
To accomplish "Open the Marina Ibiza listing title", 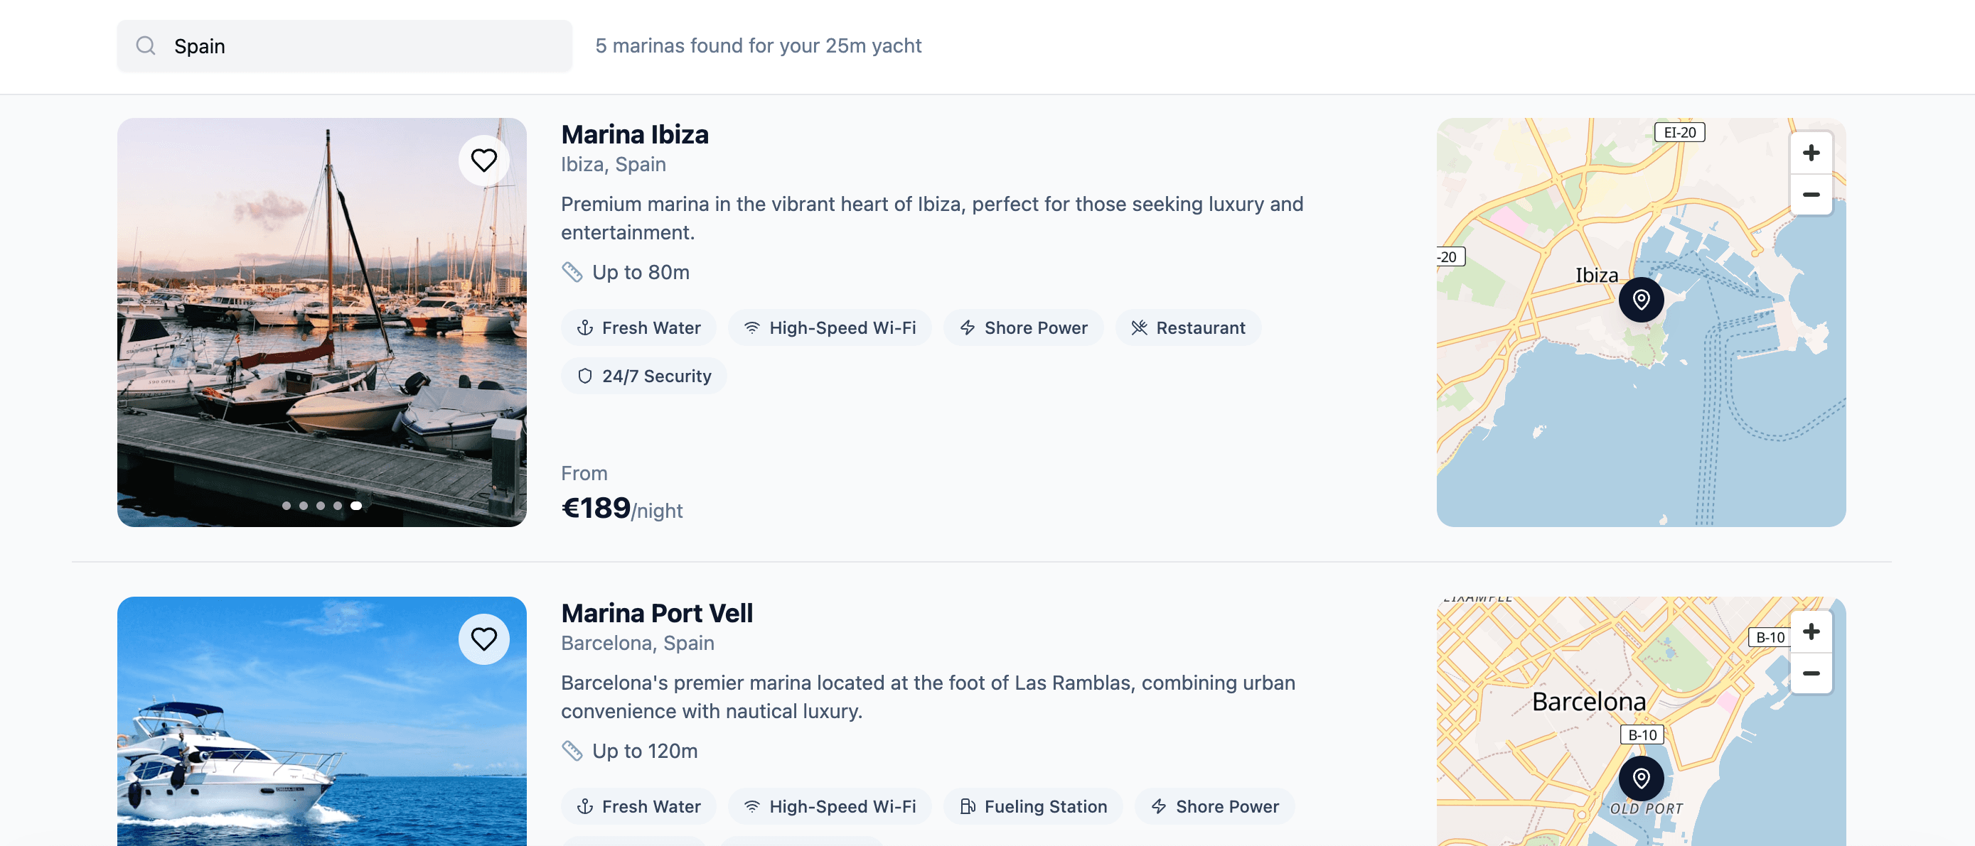I will click(x=634, y=135).
